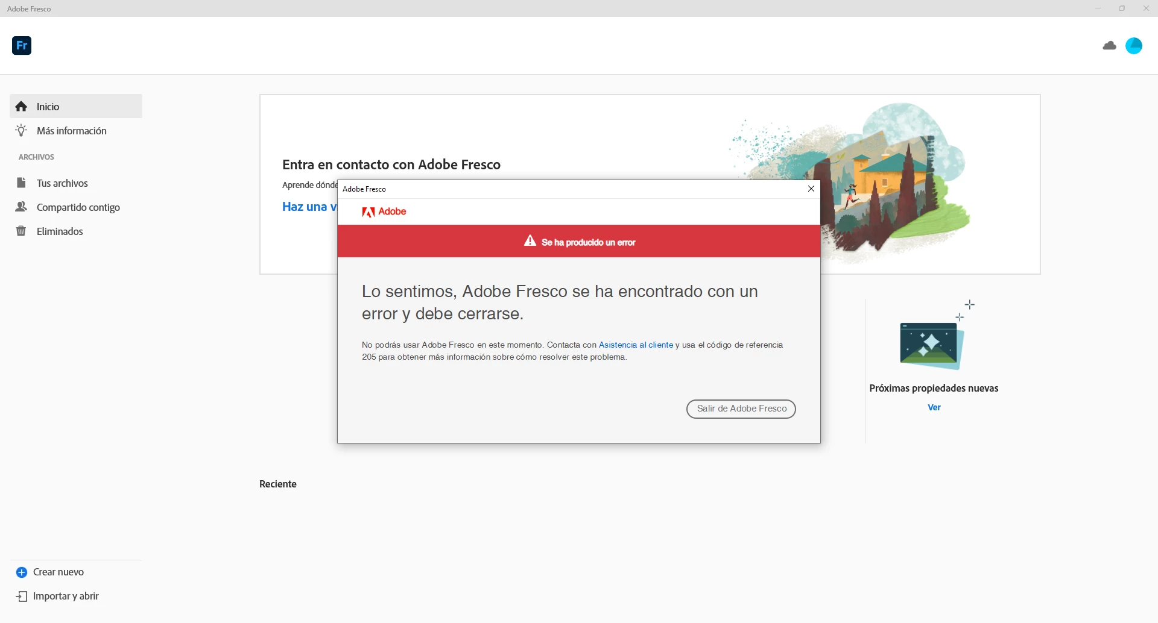Click the Próximas propiedades nuevas title
The height and width of the screenshot is (623, 1158).
click(x=934, y=389)
